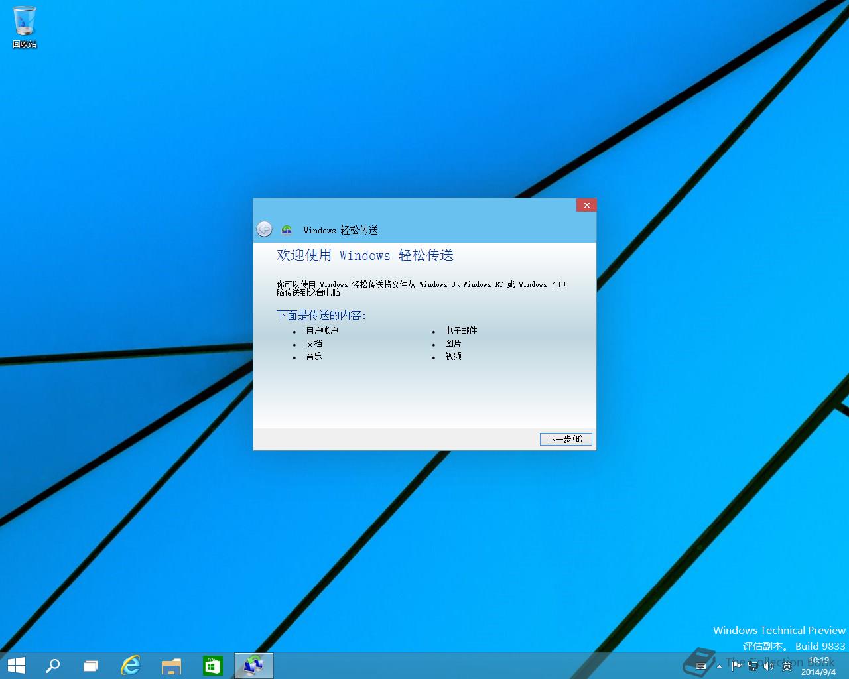The width and height of the screenshot is (849, 679).
Task: Open File Explorer from the taskbar
Action: click(x=171, y=666)
